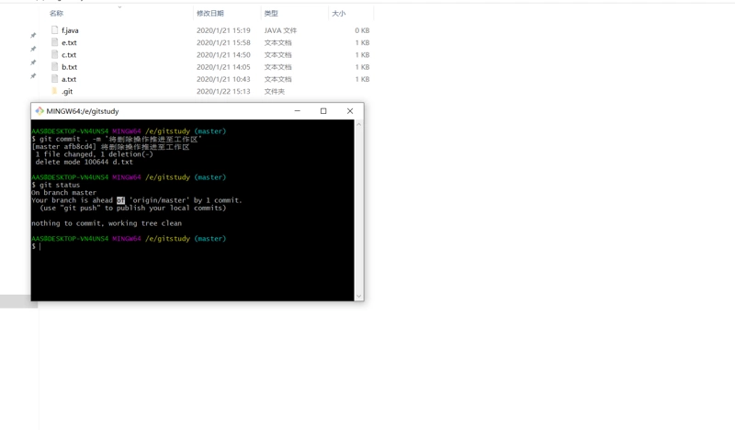Image resolution: width=735 pixels, height=430 pixels.
Task: Click the first pin icon in quick access sidebar
Action: (x=33, y=35)
